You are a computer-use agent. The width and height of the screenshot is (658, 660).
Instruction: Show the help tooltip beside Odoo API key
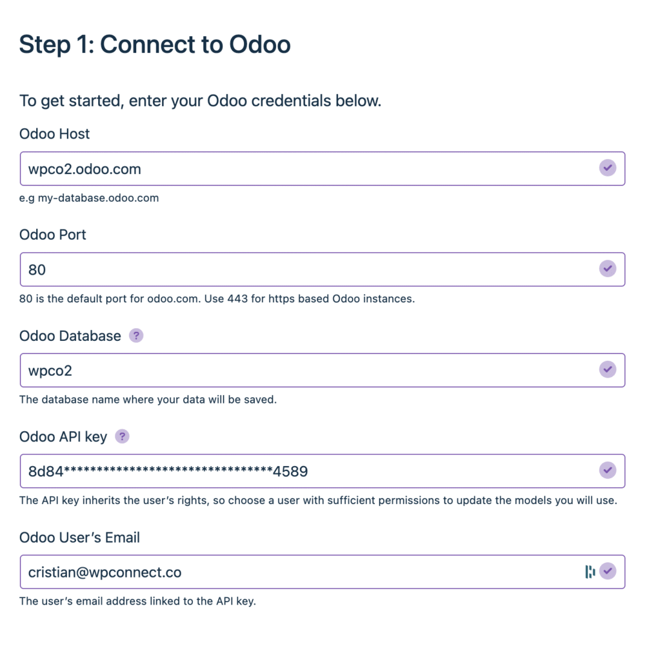pyautogui.click(x=122, y=436)
